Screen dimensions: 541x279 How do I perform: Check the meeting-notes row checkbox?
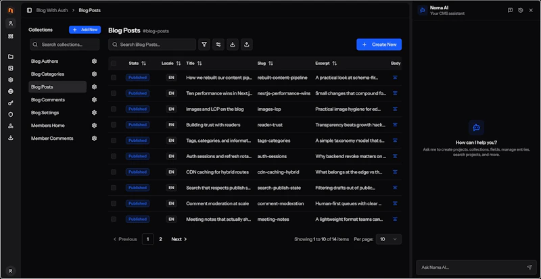pos(114,220)
